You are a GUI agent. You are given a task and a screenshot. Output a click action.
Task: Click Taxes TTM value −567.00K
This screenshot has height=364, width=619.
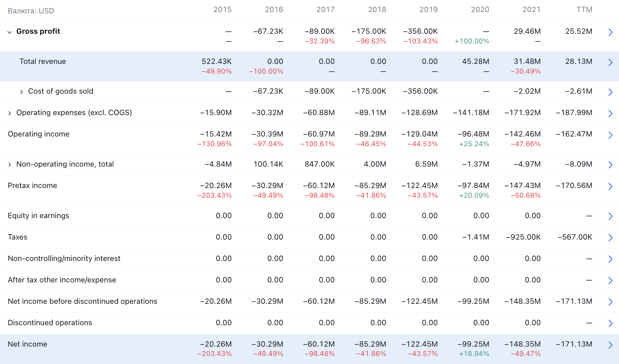pyautogui.click(x=575, y=237)
